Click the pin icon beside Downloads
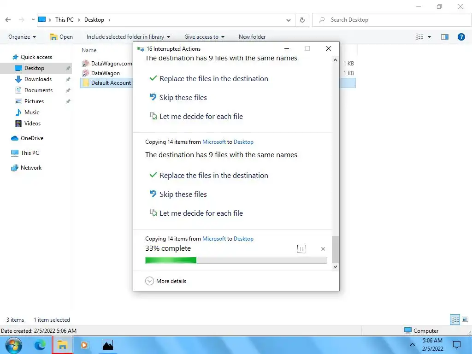The width and height of the screenshot is (472, 354). 68,79
